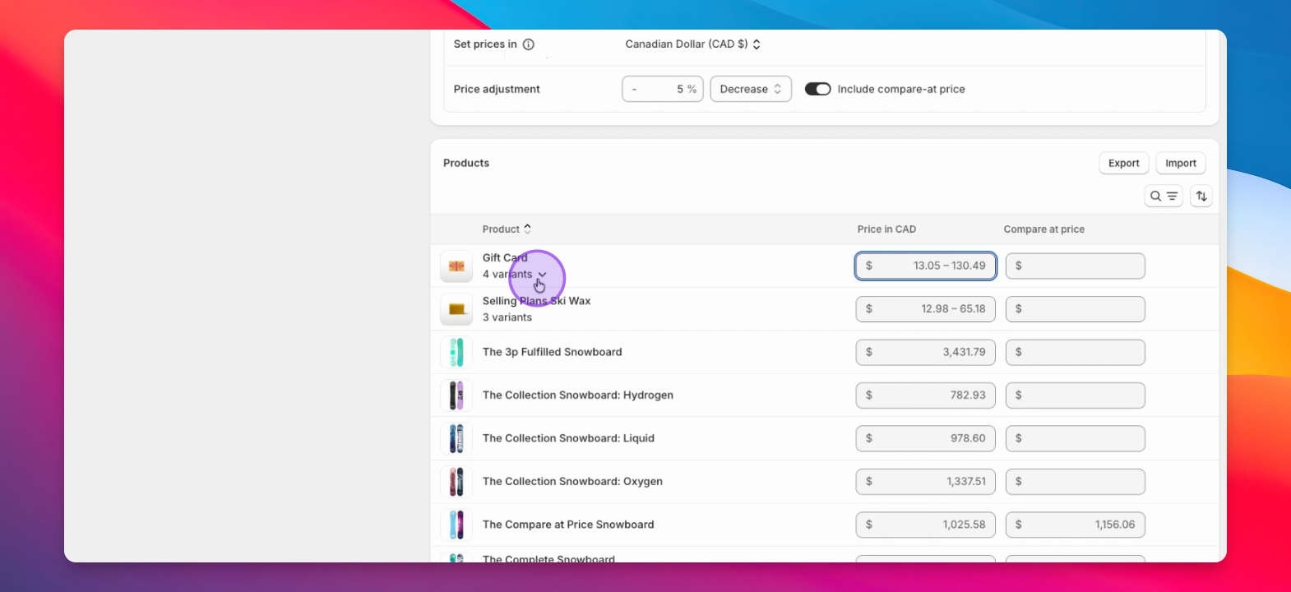Click the price adjustment percentage field
Viewport: 1291px width, 592px height.
click(663, 89)
